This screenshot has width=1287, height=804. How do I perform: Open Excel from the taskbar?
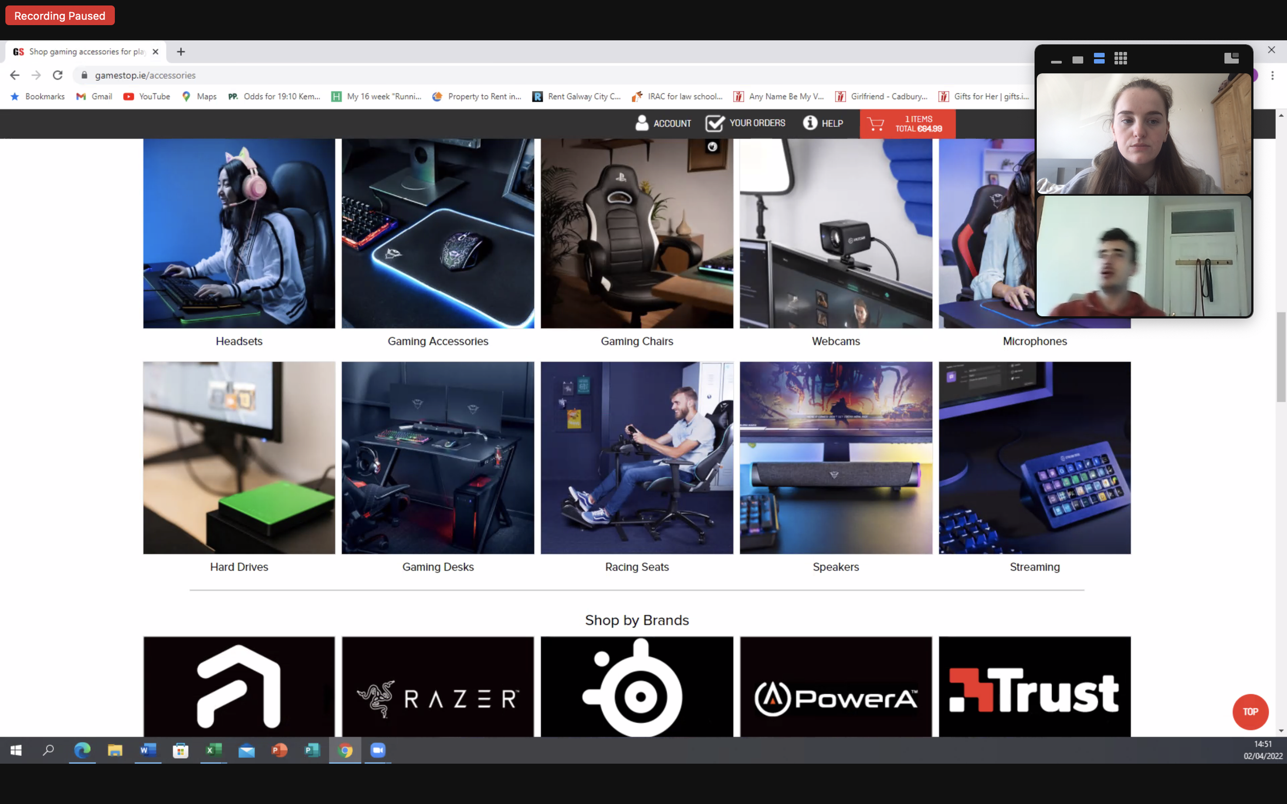(x=213, y=751)
